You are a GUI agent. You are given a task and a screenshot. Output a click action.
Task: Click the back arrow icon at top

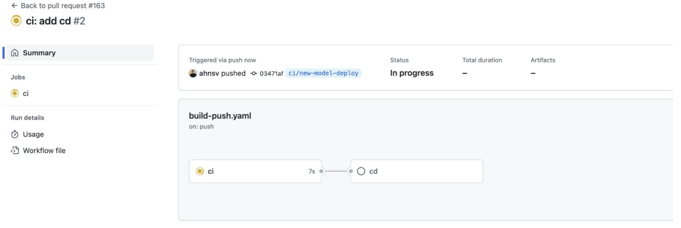[x=6, y=5]
